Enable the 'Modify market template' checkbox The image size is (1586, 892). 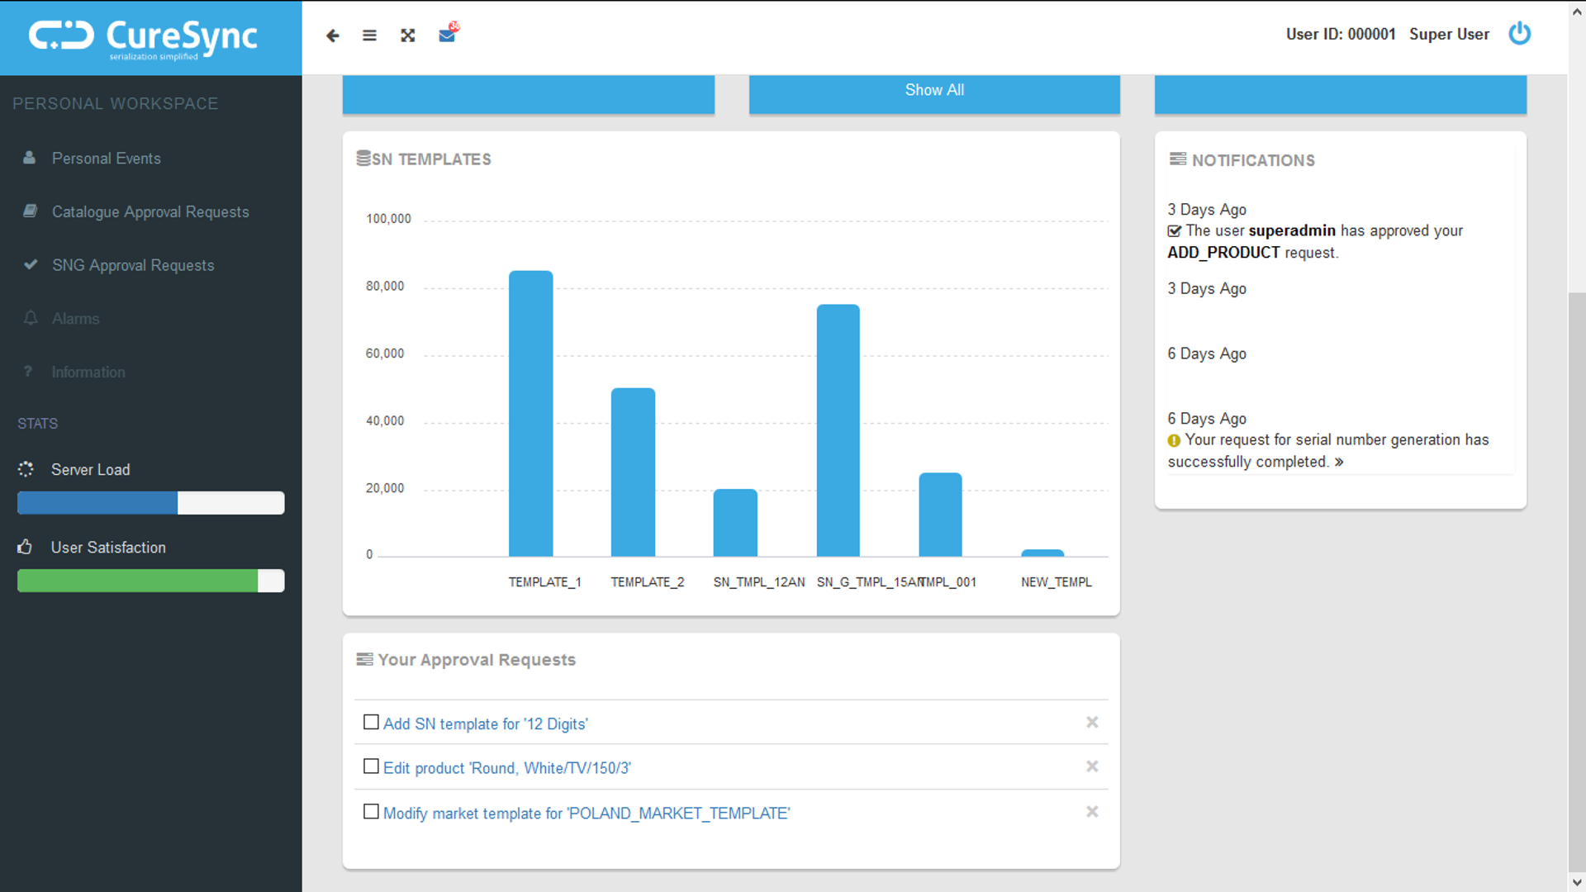[x=372, y=812]
